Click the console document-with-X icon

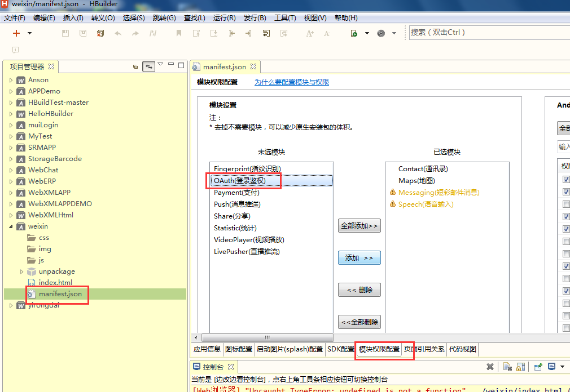coord(507,367)
